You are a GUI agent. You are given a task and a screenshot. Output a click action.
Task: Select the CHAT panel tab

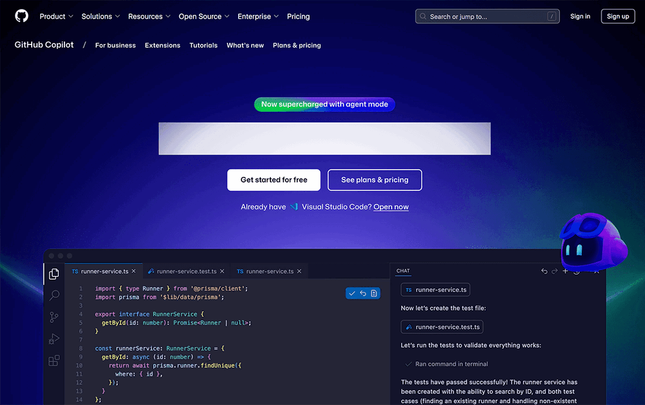pyautogui.click(x=403, y=271)
